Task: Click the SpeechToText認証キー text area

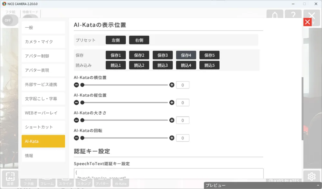Action: [169, 174]
